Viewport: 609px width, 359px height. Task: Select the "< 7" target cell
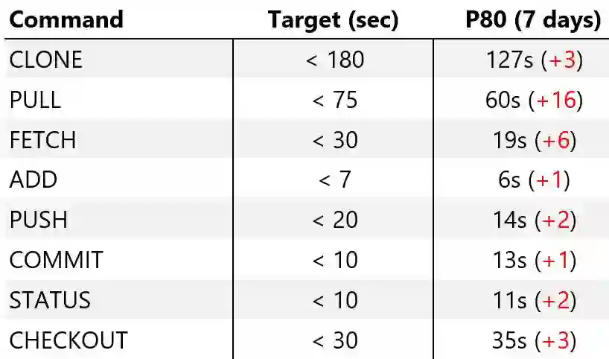pos(334,179)
